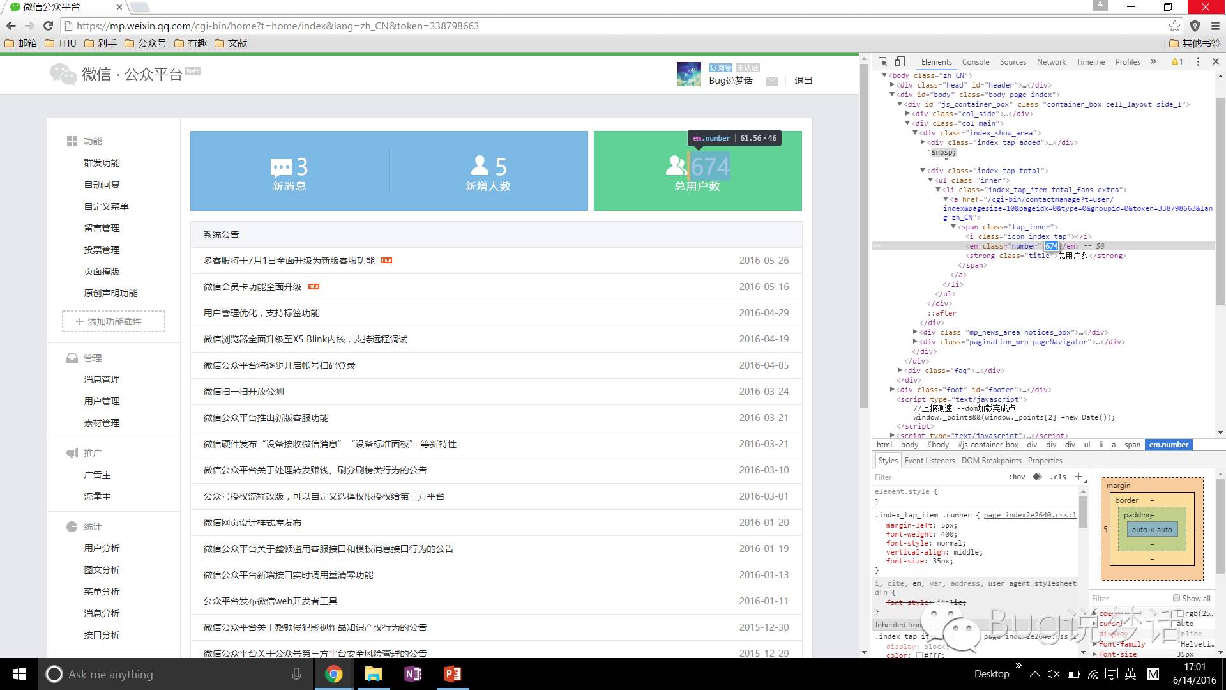The width and height of the screenshot is (1226, 690).
Task: Open the DevTools three-dot customize menu
Action: pyautogui.click(x=1198, y=62)
